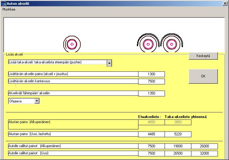229x160 pixels.
Task: Open the axle type dropdown arrow
Action: [x=109, y=63]
